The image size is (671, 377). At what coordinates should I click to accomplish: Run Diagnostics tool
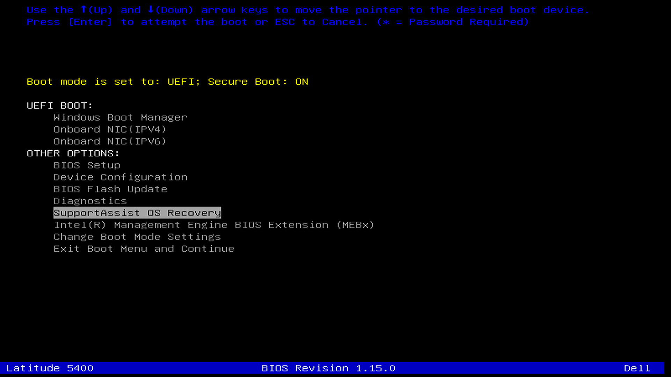coord(90,201)
